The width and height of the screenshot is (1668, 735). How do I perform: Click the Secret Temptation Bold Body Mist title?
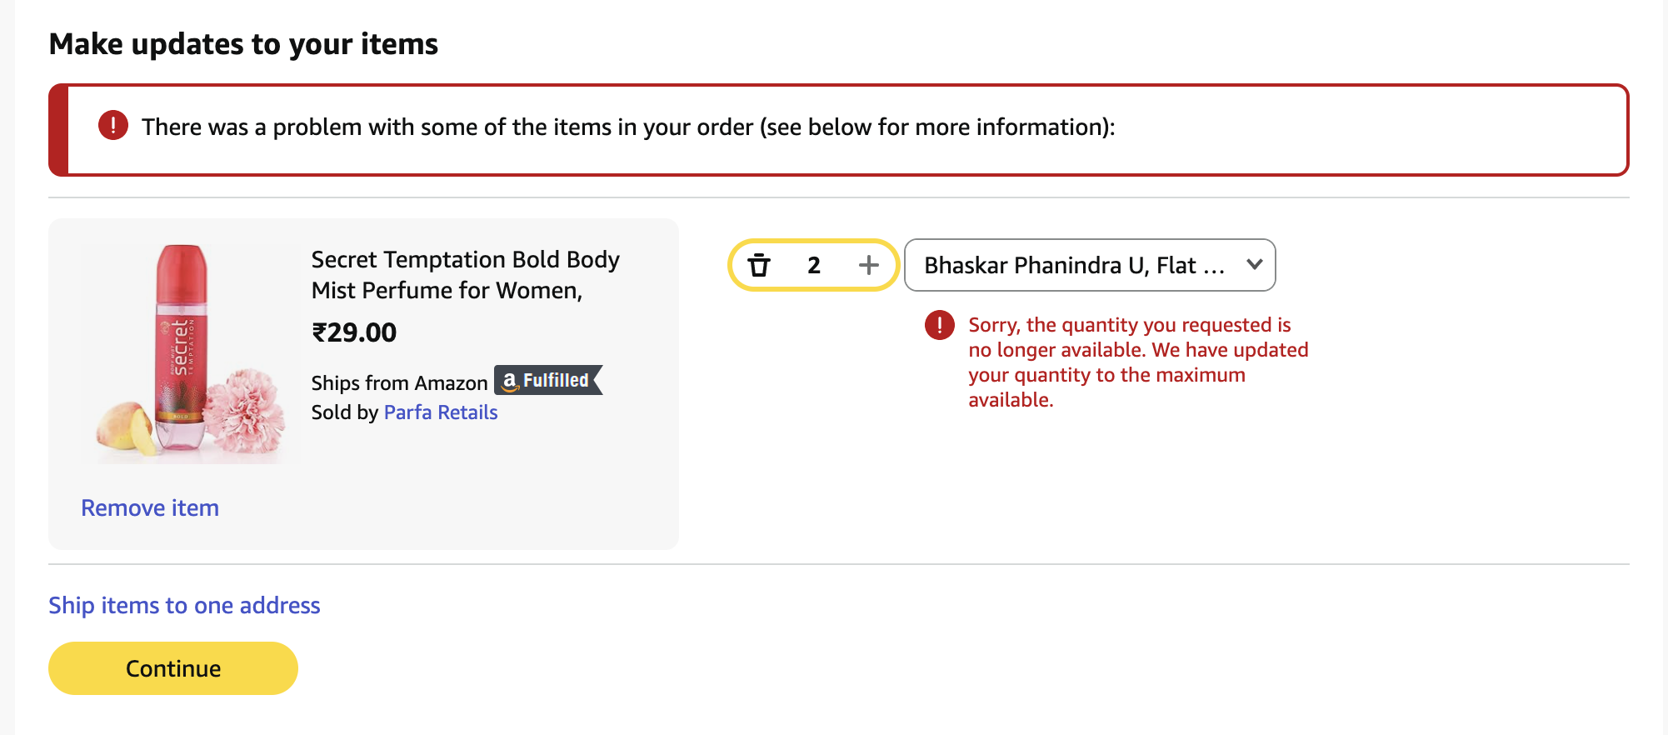point(465,274)
